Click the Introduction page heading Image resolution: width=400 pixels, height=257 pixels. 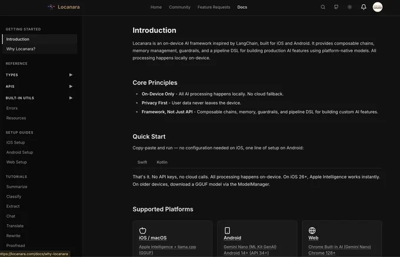[154, 31]
